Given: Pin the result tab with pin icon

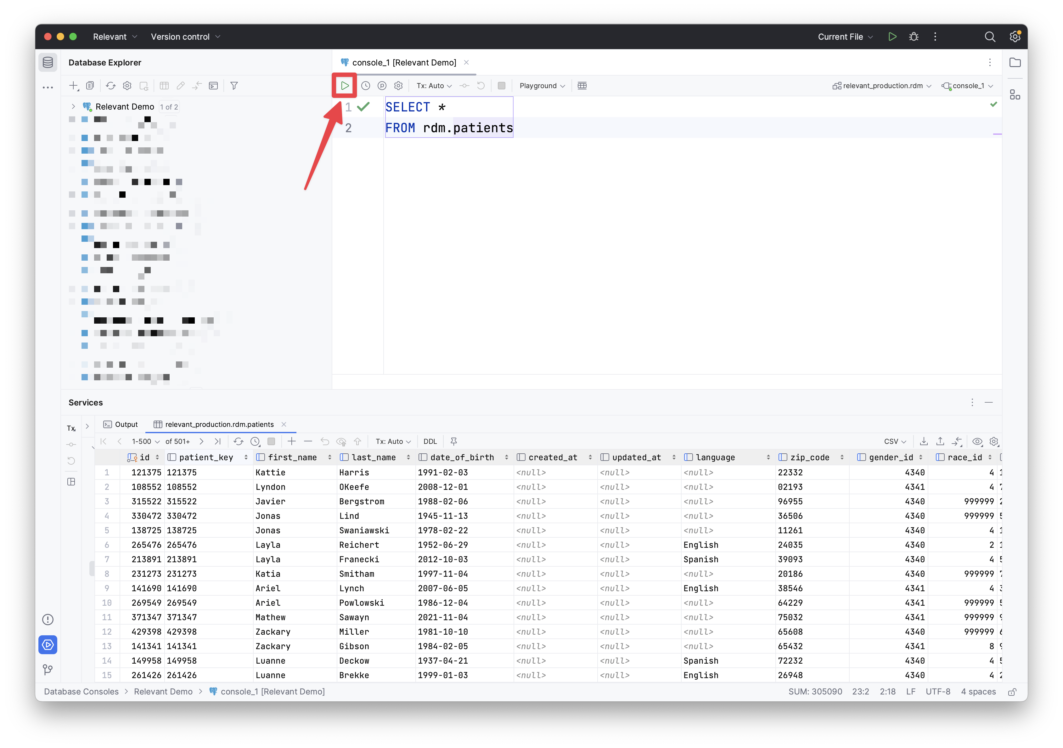Looking at the screenshot, I should (454, 441).
